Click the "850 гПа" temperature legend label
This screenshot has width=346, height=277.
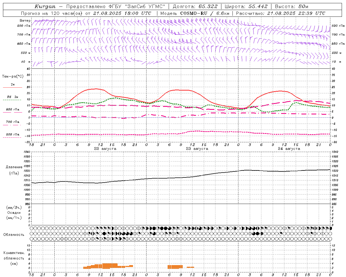point(13,109)
